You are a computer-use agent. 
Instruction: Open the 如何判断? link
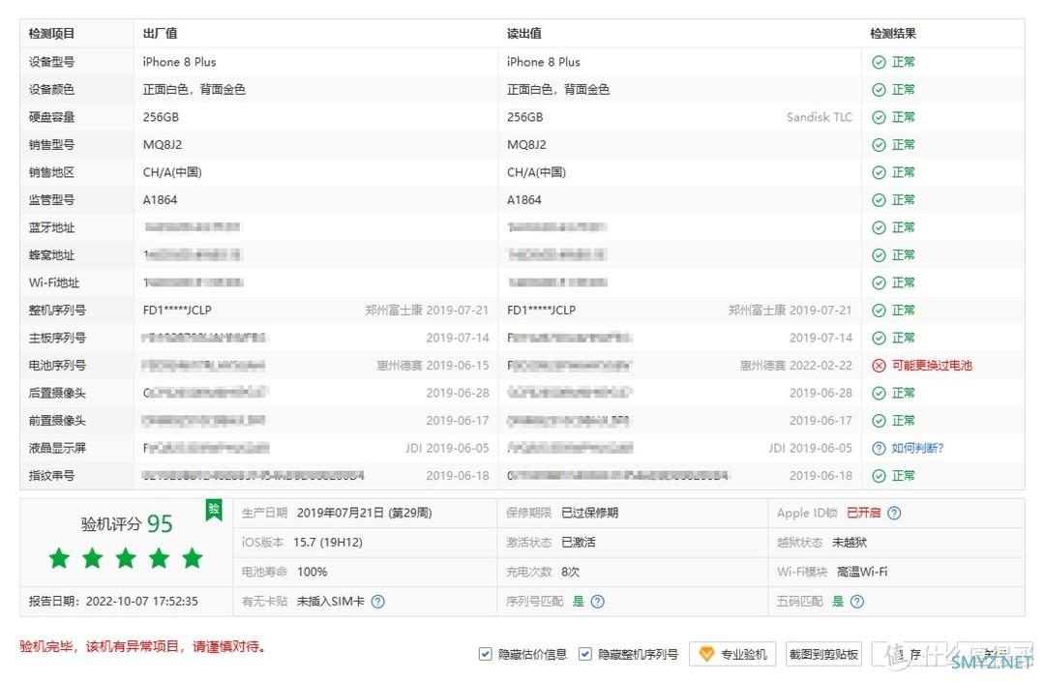(917, 449)
